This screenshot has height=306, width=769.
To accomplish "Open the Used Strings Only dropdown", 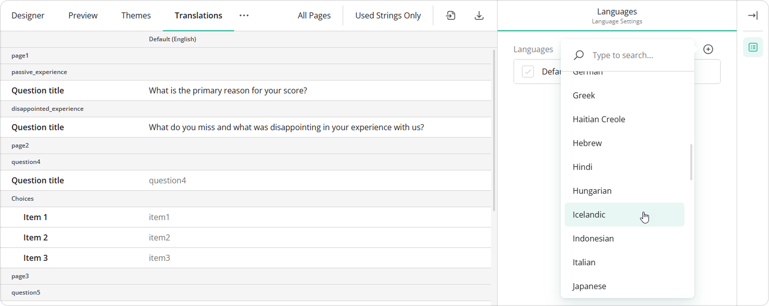I will click(387, 15).
